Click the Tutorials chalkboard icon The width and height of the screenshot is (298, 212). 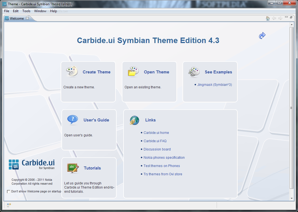point(73,168)
